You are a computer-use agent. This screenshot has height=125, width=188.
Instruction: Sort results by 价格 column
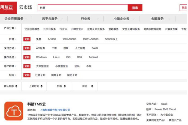click(61, 86)
